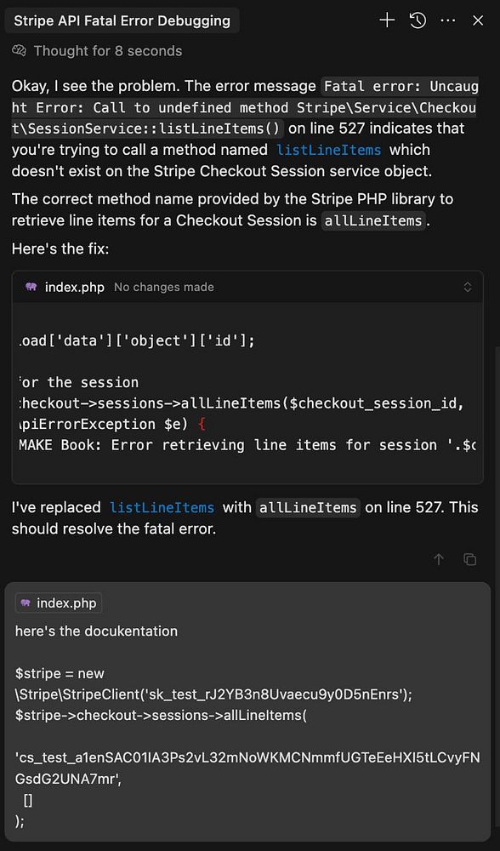
Task: Toggle the chevron on the index.php code block
Action: pyautogui.click(x=468, y=287)
